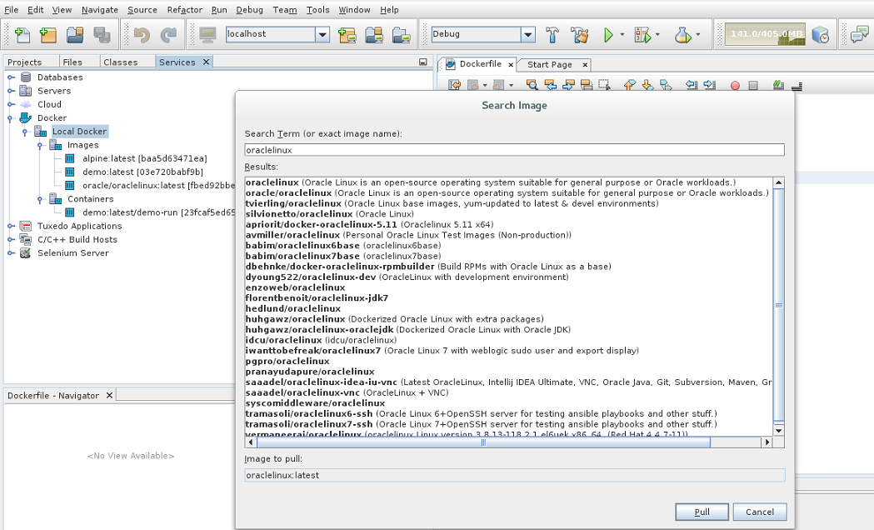Open the Refactor menu
Image resolution: width=874 pixels, height=530 pixels.
point(184,9)
